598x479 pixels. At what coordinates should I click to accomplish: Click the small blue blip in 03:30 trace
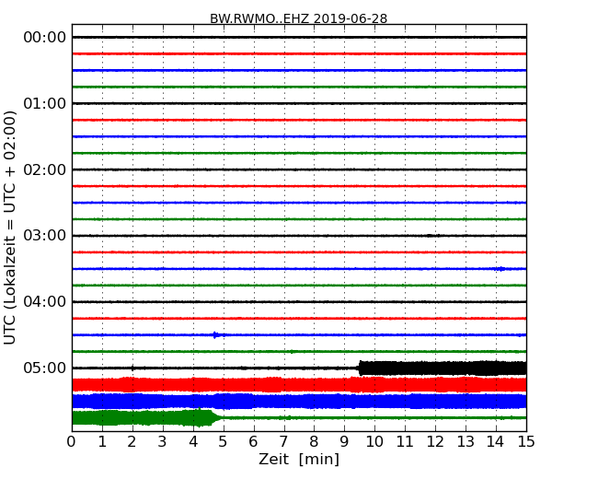coord(500,269)
